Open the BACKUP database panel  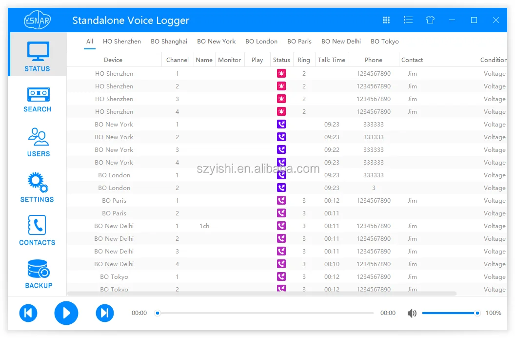pos(37,273)
